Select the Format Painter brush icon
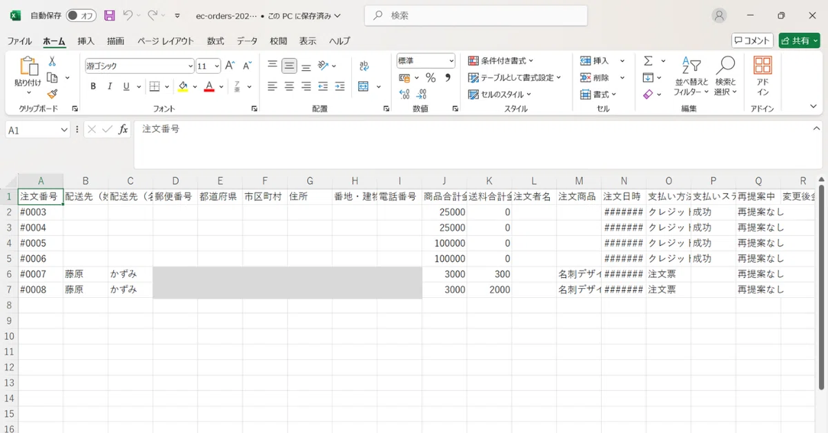 (x=52, y=94)
